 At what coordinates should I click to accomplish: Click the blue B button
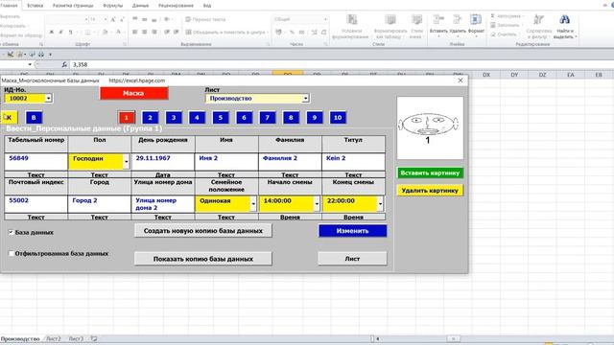click(34, 117)
